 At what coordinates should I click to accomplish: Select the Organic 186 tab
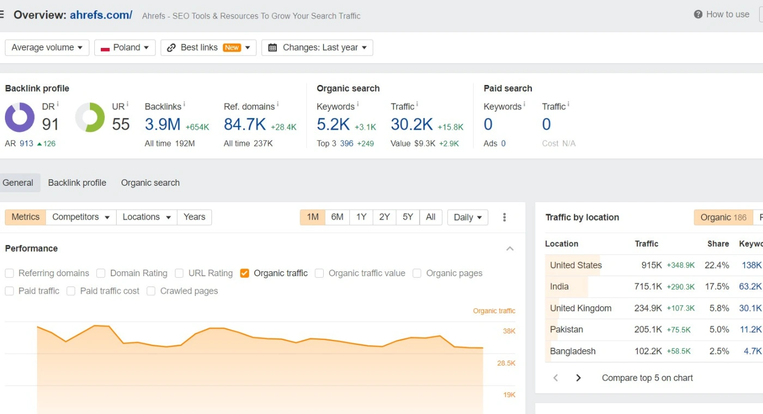(723, 217)
